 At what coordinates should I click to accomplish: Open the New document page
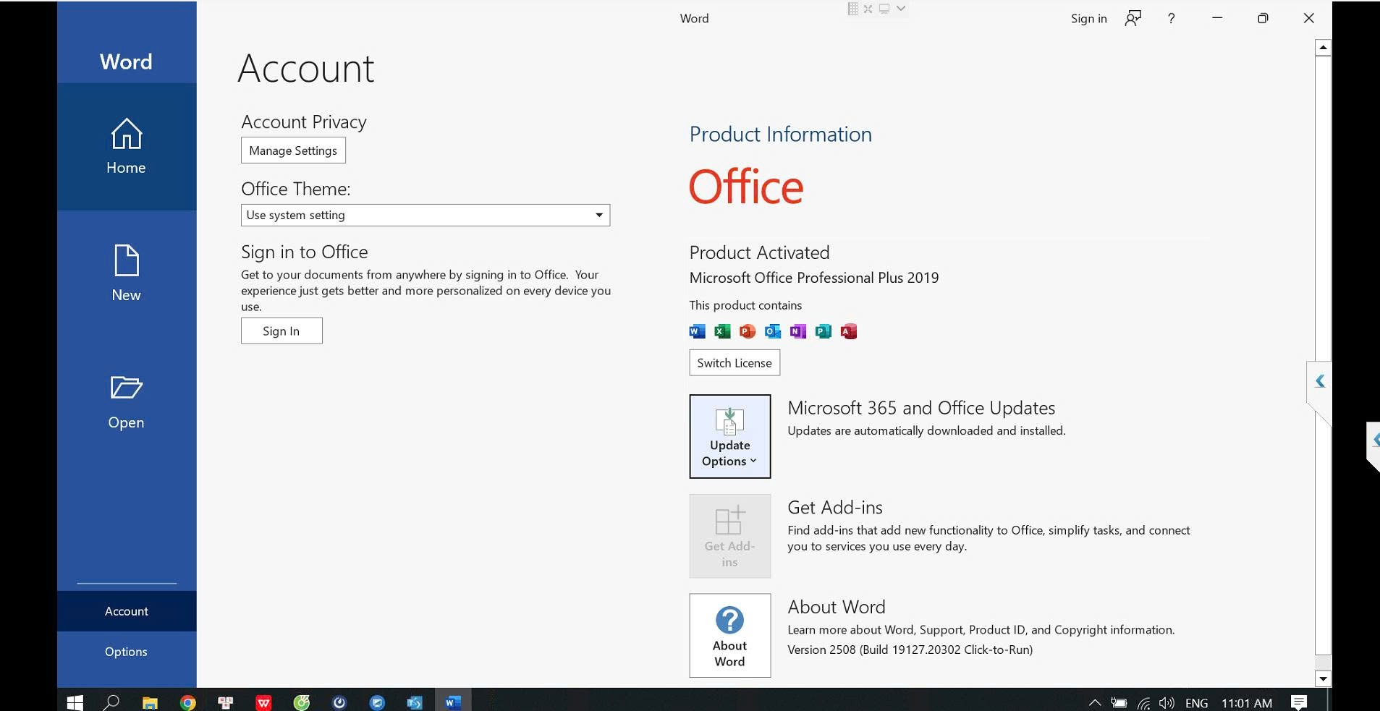pos(126,274)
